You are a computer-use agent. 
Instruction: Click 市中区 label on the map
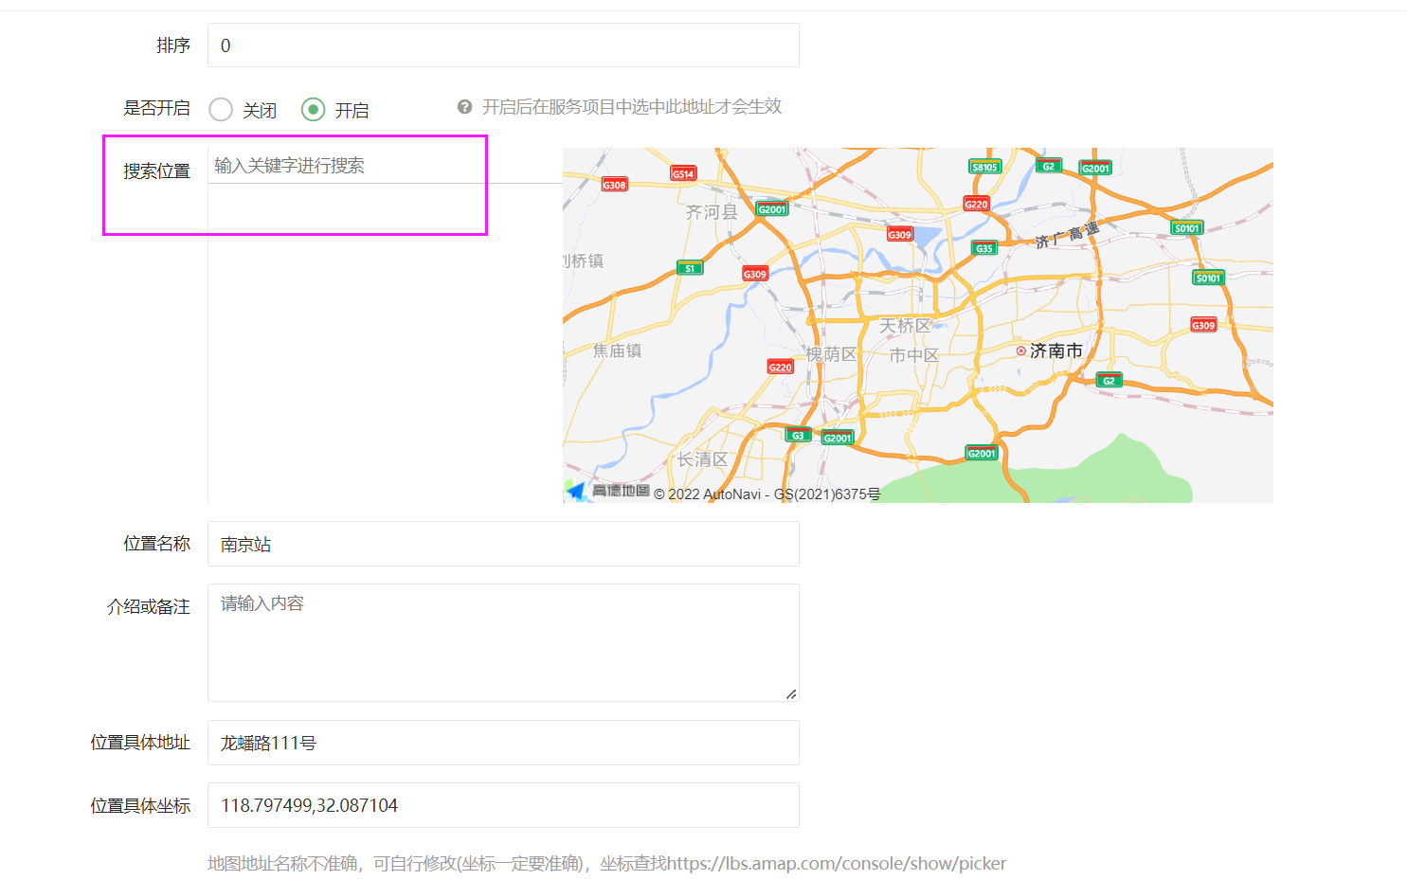[913, 355]
